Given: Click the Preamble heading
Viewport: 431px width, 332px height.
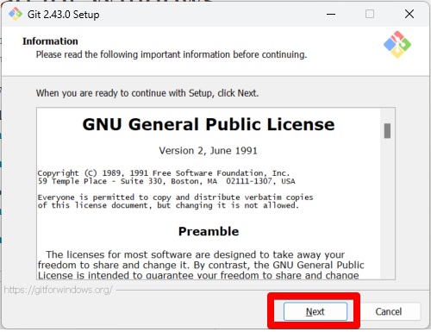Looking at the screenshot, I should (209, 231).
